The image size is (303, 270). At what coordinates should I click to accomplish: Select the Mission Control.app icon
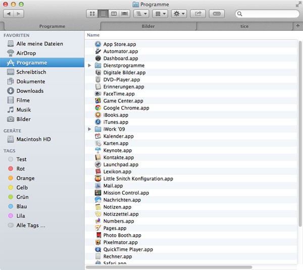(98, 193)
